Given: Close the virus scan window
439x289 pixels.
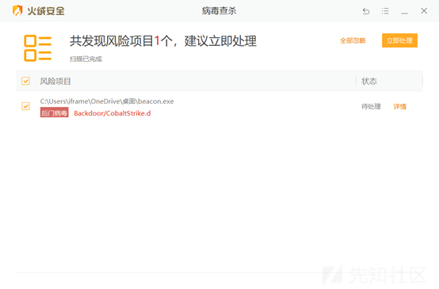Looking at the screenshot, I should coord(424,10).
